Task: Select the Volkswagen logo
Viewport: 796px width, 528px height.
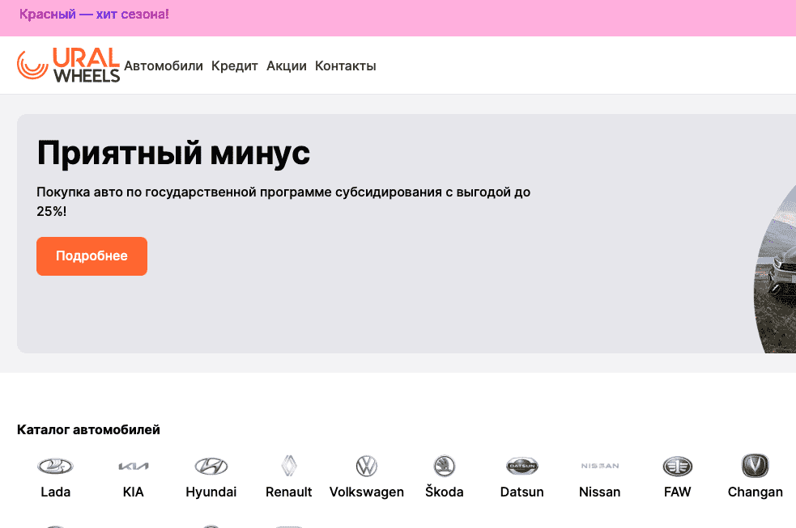Action: pyautogui.click(x=366, y=467)
